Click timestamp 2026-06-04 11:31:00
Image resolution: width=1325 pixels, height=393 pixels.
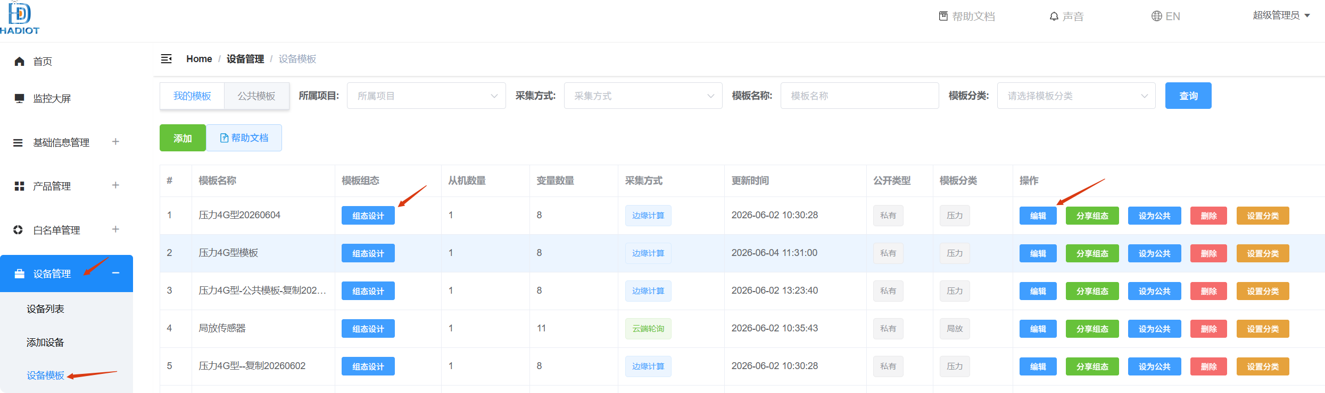(x=774, y=253)
